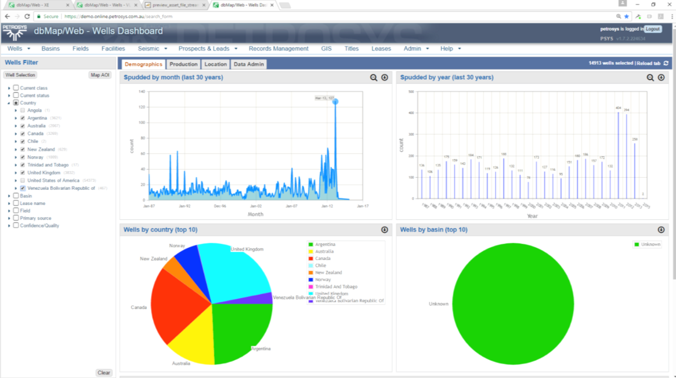
Task: Click the browser address bar URL
Action: point(118,16)
